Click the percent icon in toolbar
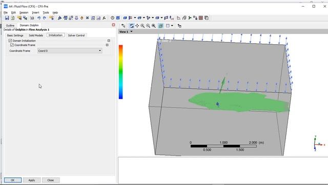The image size is (328, 185). pos(88,18)
